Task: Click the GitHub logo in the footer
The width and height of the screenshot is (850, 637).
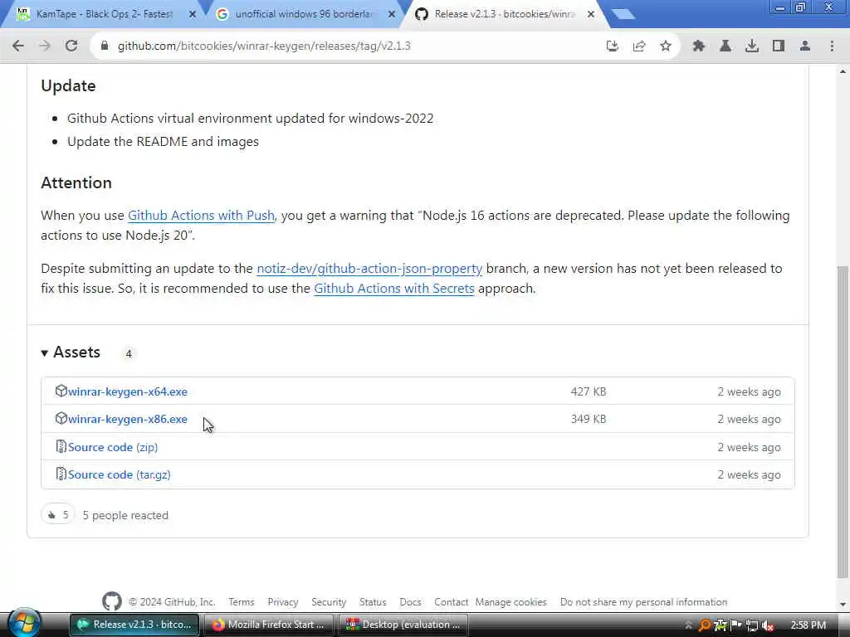Action: pyautogui.click(x=112, y=601)
